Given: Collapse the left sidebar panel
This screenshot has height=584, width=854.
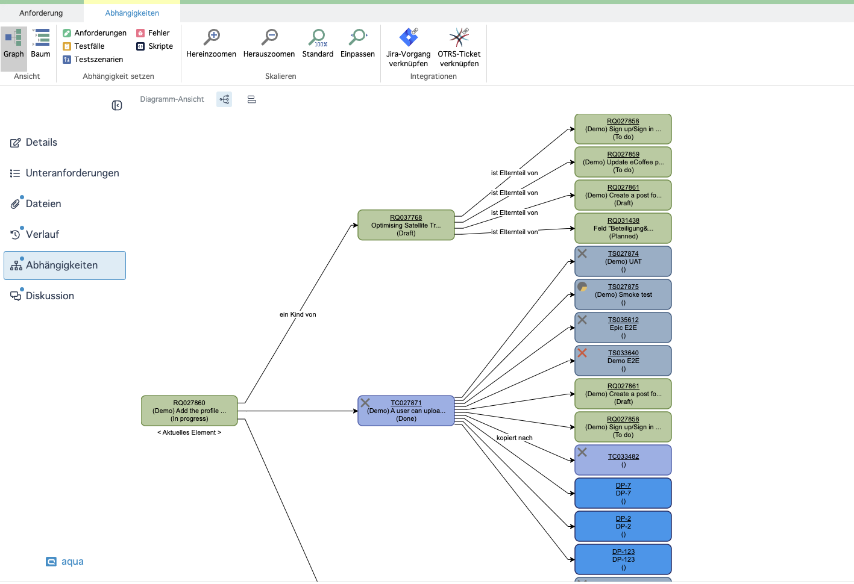Looking at the screenshot, I should coord(117,105).
